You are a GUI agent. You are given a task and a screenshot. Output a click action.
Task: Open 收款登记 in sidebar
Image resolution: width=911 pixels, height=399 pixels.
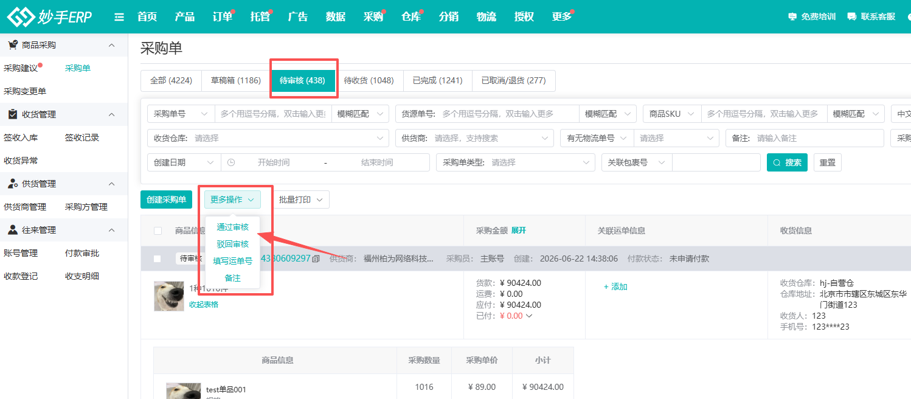21,277
